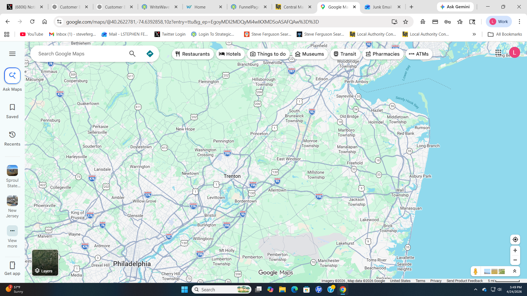
Task: Expand the imagery options chevron
Action: click(x=515, y=271)
